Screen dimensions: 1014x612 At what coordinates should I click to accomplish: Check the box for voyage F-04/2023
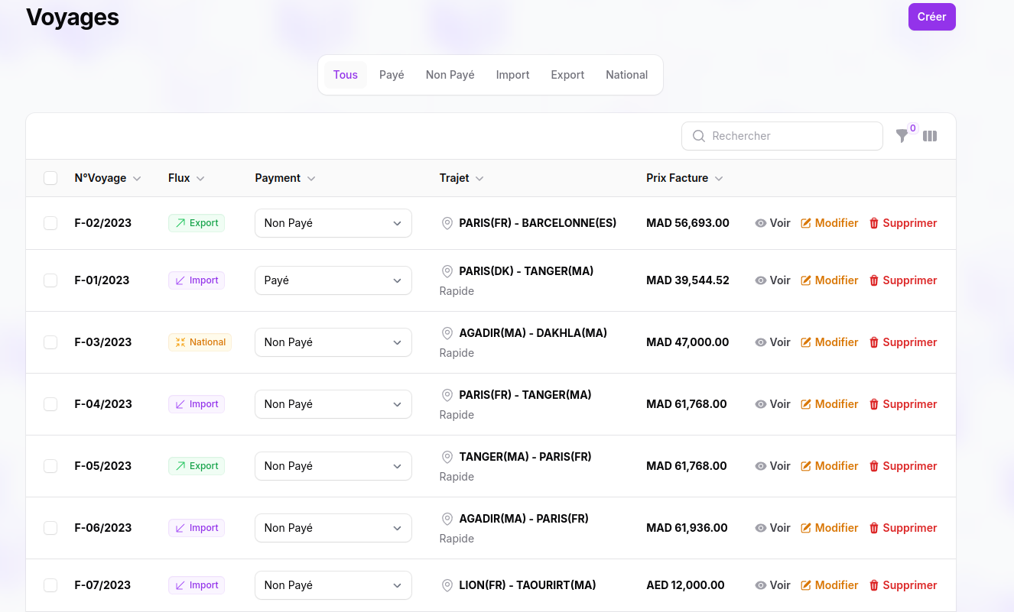[50, 404]
